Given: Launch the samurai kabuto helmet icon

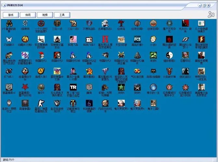Looking at the screenshot, I should pyautogui.click(x=121, y=55).
